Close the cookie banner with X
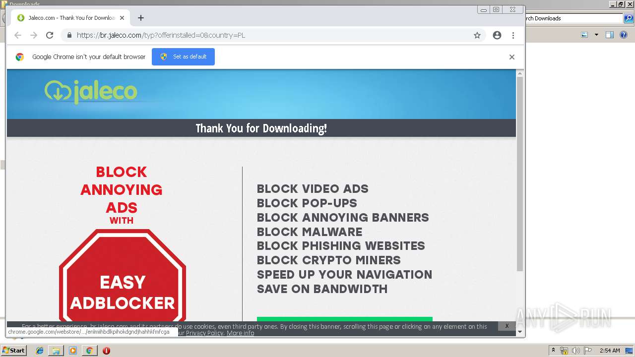 tap(507, 326)
